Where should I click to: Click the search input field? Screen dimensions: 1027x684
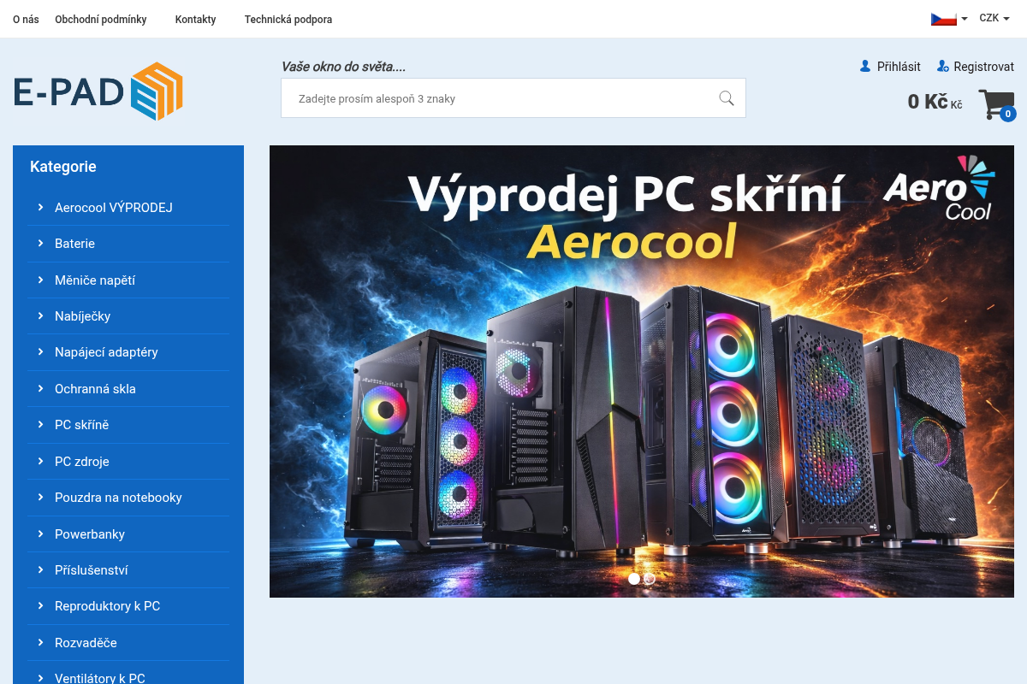tap(513, 98)
